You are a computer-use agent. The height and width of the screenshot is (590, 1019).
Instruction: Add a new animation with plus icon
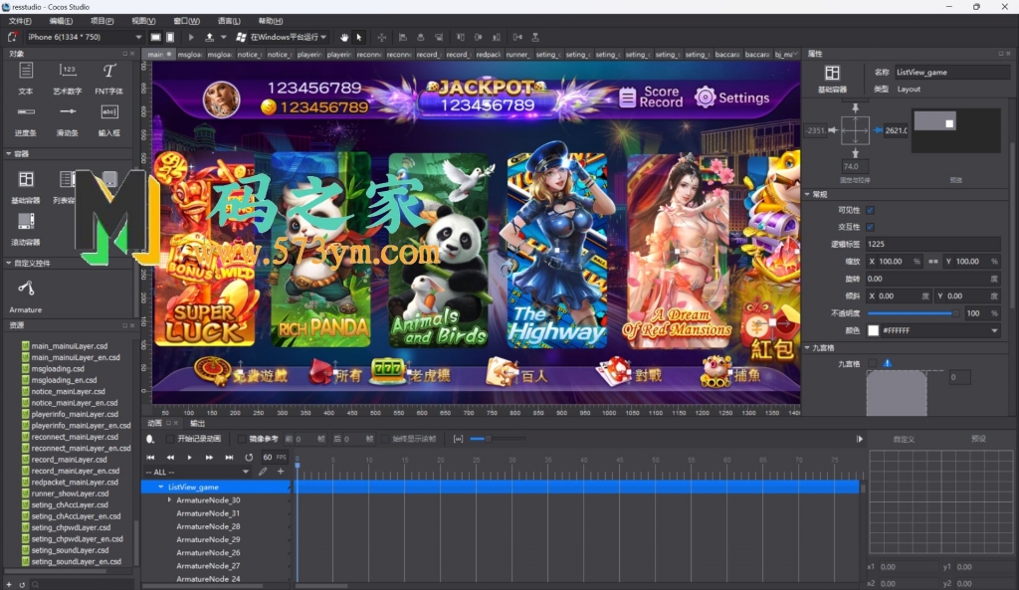[x=281, y=472]
